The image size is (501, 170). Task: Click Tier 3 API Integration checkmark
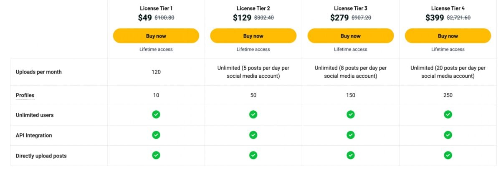point(351,135)
